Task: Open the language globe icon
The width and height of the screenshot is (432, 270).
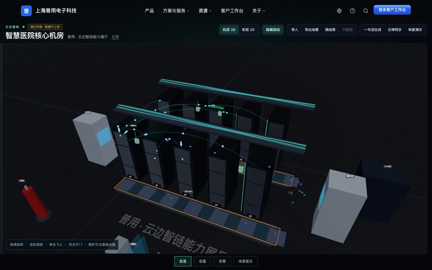Action: pyautogui.click(x=339, y=11)
